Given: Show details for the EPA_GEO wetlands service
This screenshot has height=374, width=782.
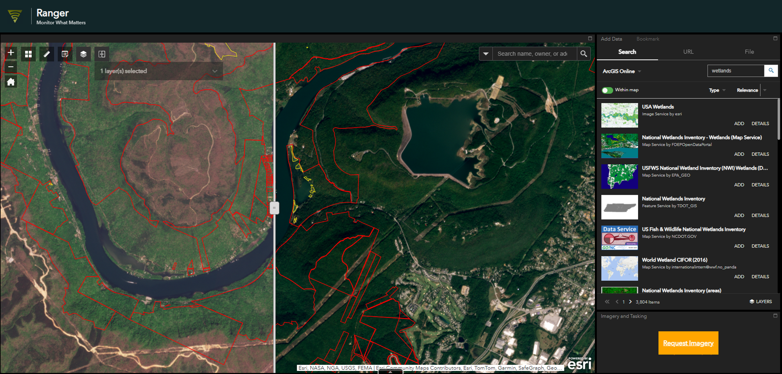Looking at the screenshot, I should coord(760,185).
